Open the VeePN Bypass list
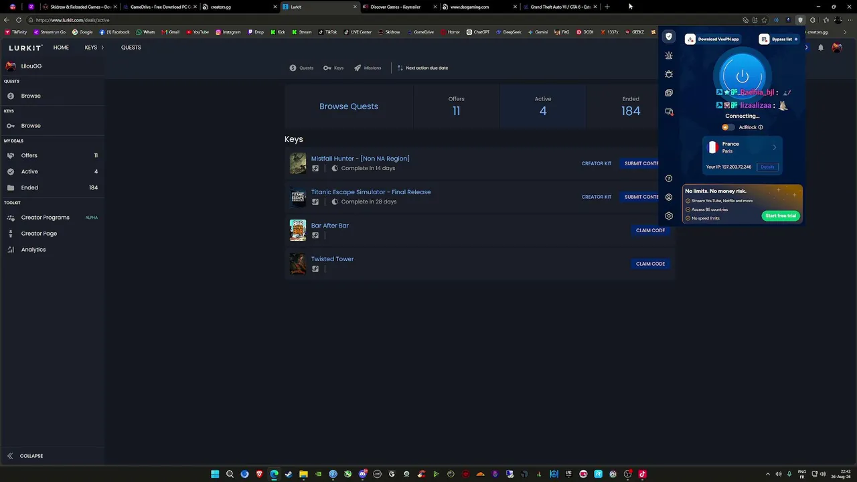 779,39
